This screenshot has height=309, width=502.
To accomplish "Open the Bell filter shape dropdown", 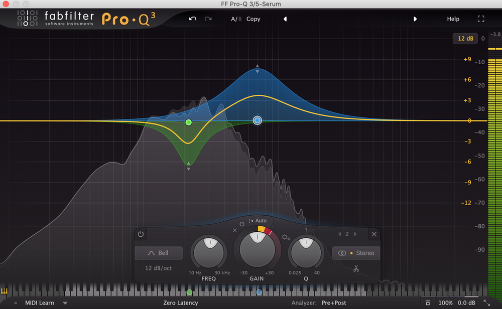I will (159, 253).
